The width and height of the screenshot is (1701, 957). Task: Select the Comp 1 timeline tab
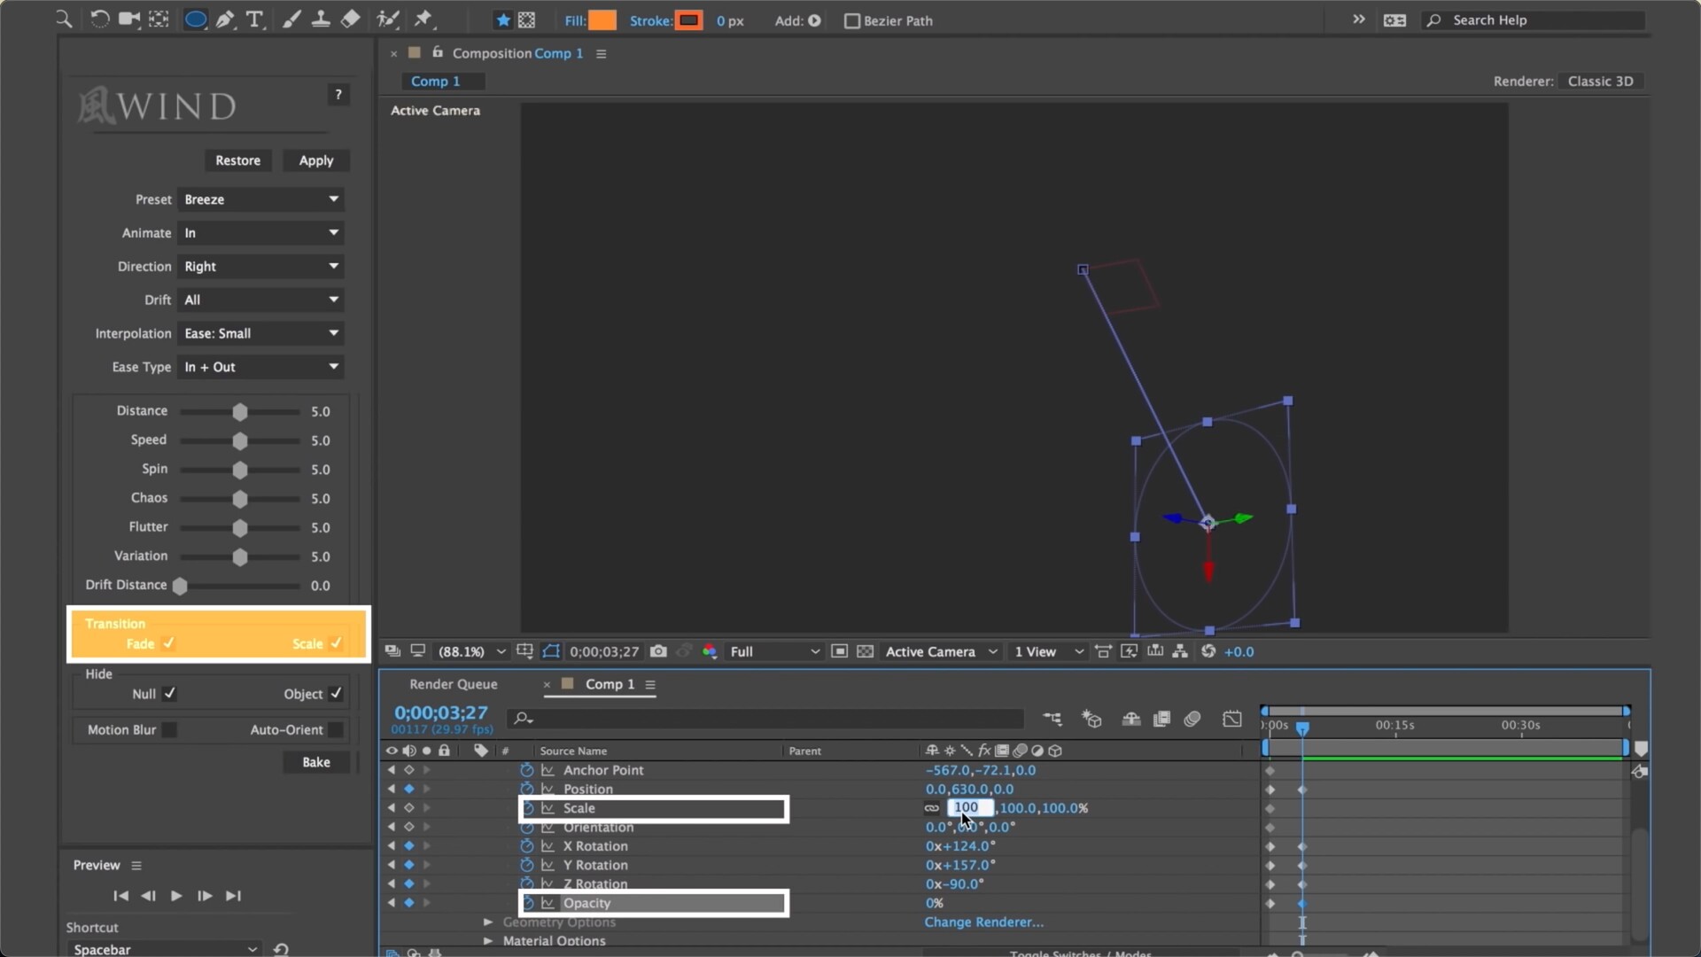[x=610, y=684]
